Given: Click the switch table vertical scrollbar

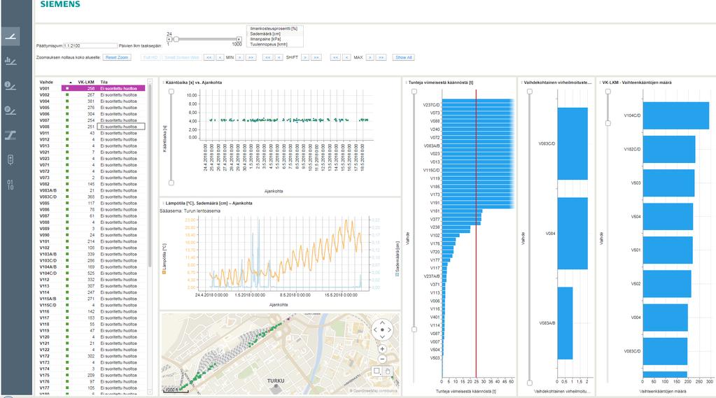Looking at the screenshot, I should click(x=150, y=176).
